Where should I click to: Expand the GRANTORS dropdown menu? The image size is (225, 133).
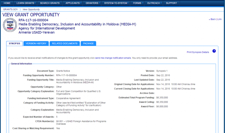pos(93,3)
